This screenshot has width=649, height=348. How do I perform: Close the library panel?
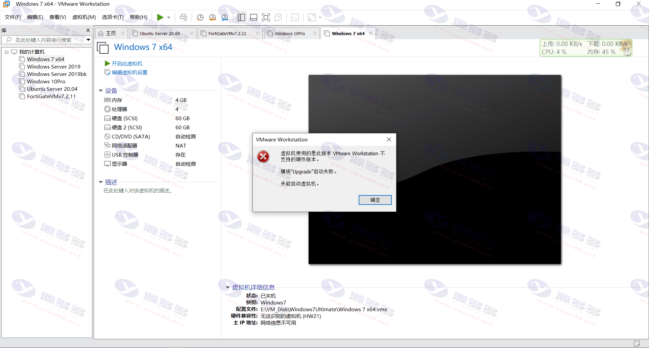(88, 30)
